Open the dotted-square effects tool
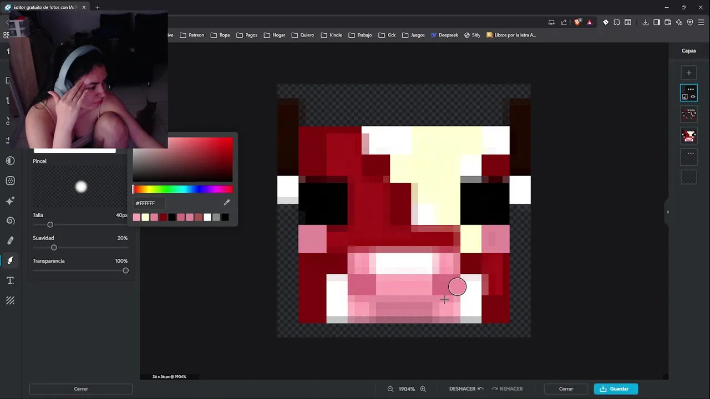The width and height of the screenshot is (710, 399). click(10, 181)
